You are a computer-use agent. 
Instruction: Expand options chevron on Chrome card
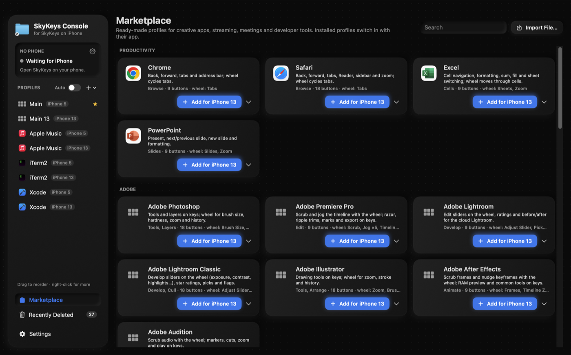(x=248, y=102)
